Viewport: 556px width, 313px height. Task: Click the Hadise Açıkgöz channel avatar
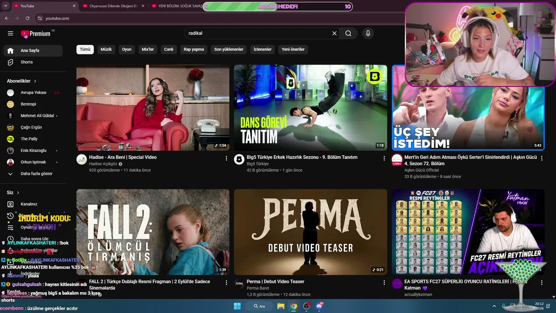(82, 159)
